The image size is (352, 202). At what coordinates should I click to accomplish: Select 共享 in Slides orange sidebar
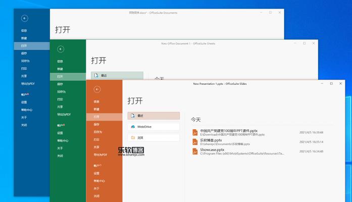coord(96,147)
